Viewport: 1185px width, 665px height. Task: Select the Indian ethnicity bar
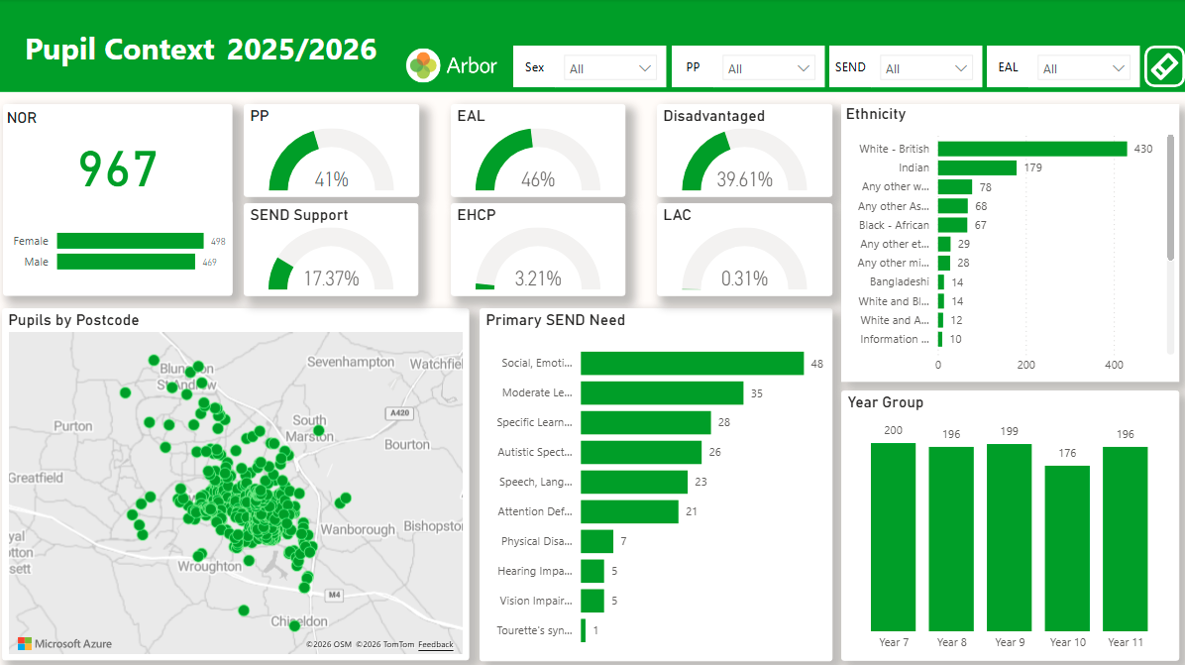click(x=977, y=168)
